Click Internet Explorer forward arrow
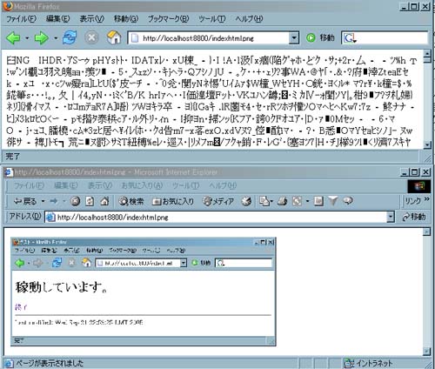Image resolution: width=435 pixels, height=369 pixels. 54,201
